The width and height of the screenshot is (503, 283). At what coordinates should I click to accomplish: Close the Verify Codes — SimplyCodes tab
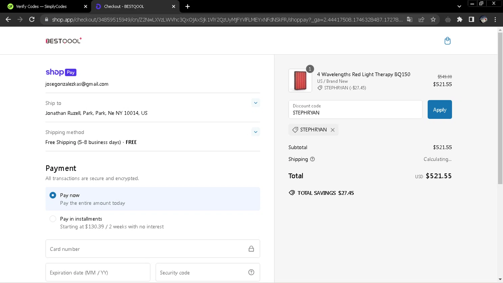(86, 6)
